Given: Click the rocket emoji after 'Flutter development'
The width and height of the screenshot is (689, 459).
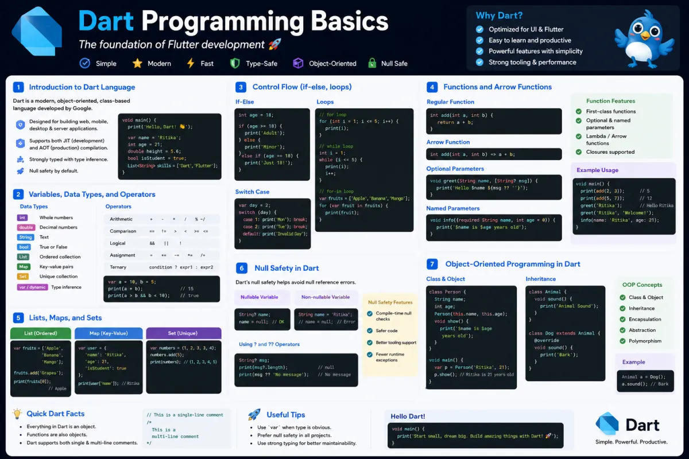Looking at the screenshot, I should [x=274, y=44].
